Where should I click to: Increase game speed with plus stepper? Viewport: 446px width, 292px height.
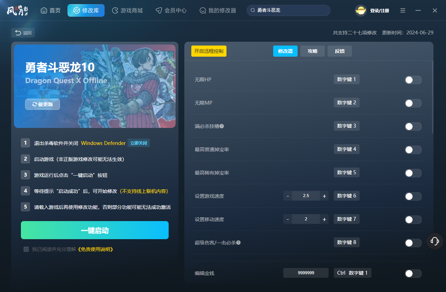[324, 196]
